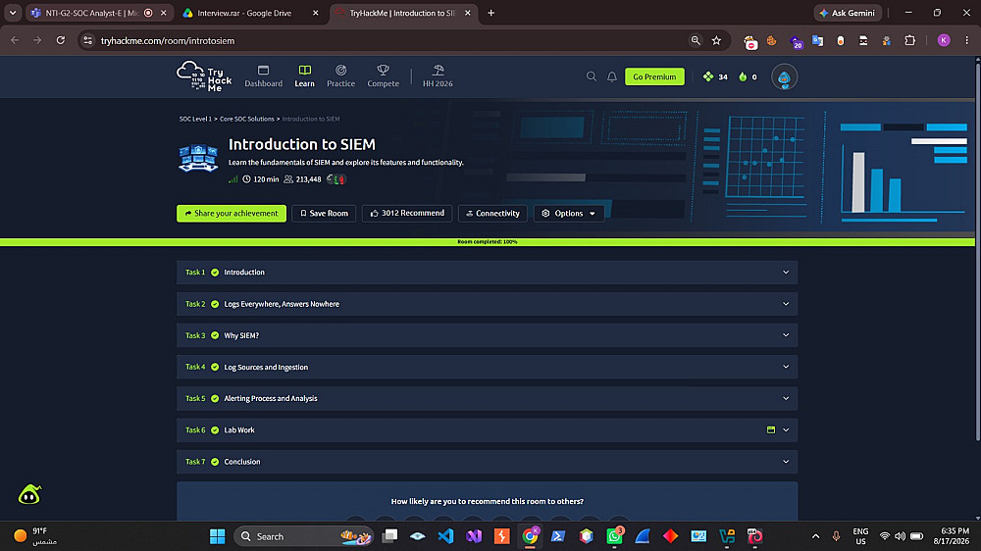Bookmark this page with the star icon
The image size is (981, 551).
click(x=716, y=40)
